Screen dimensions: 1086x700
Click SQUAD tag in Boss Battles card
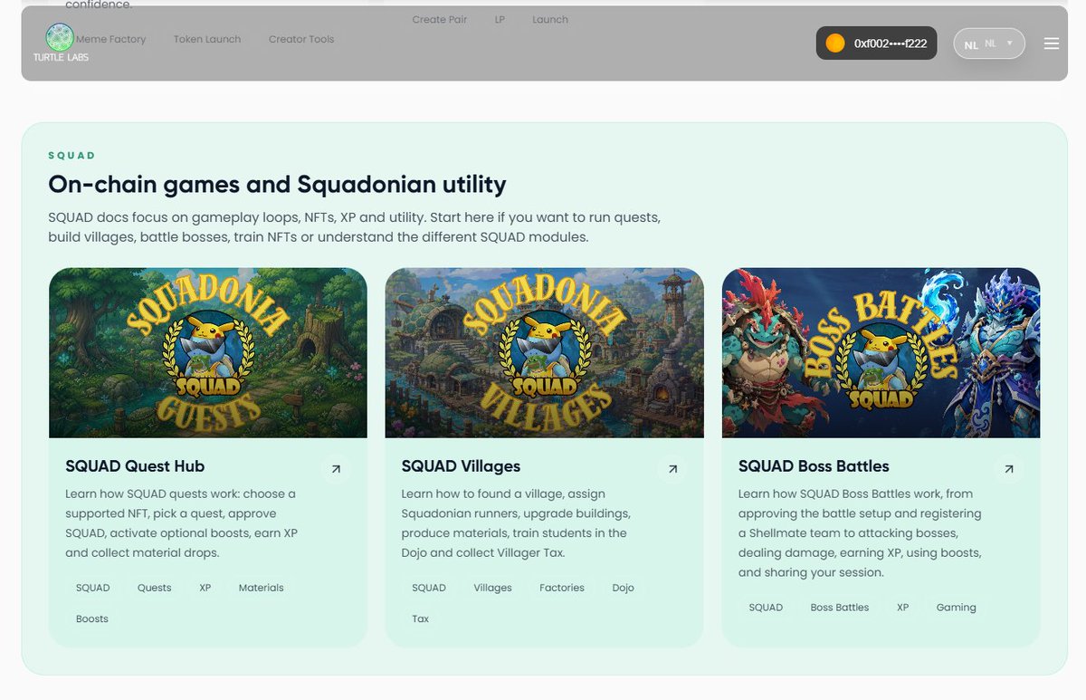point(766,608)
